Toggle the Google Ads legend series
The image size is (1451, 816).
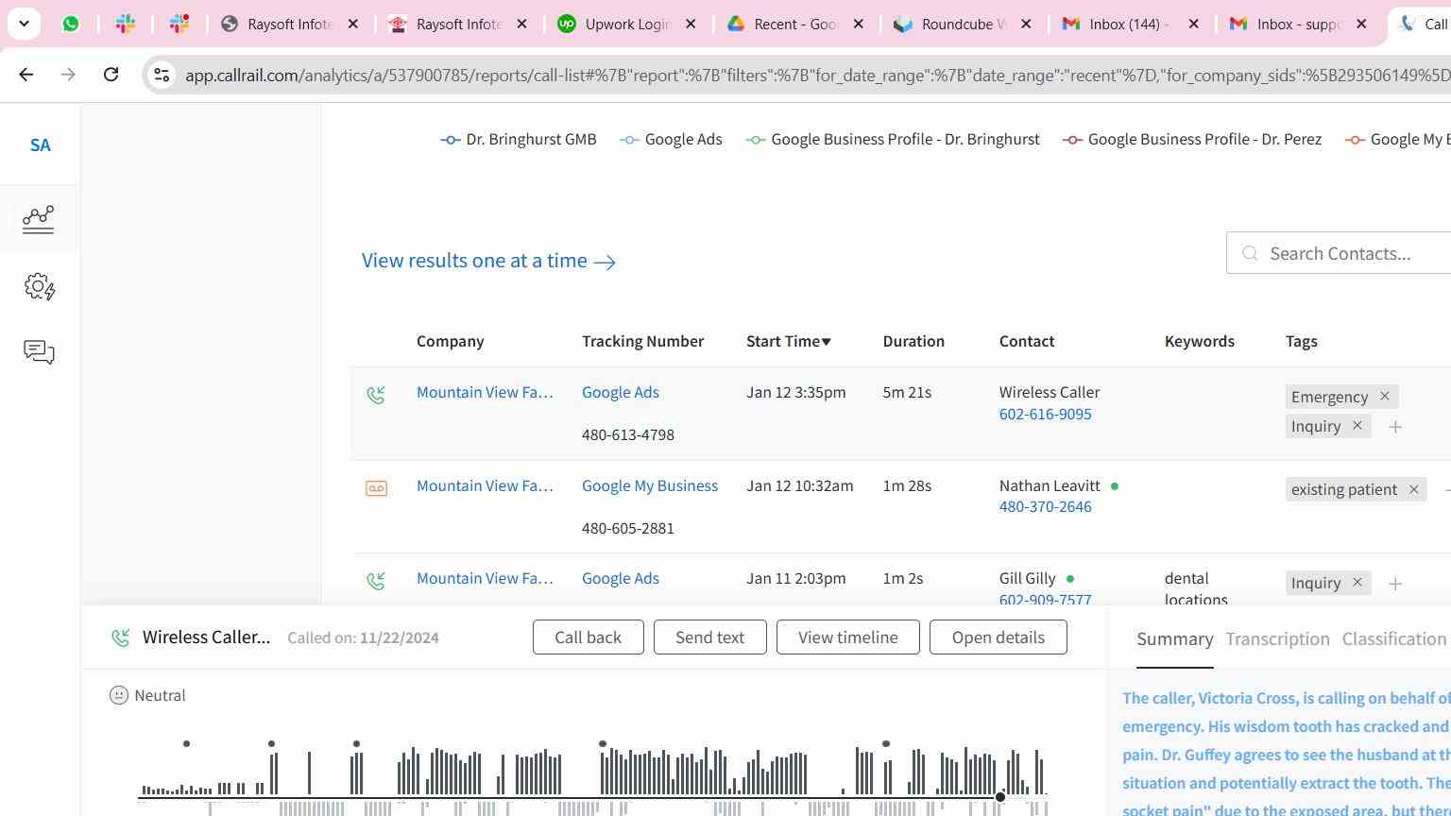point(672,140)
